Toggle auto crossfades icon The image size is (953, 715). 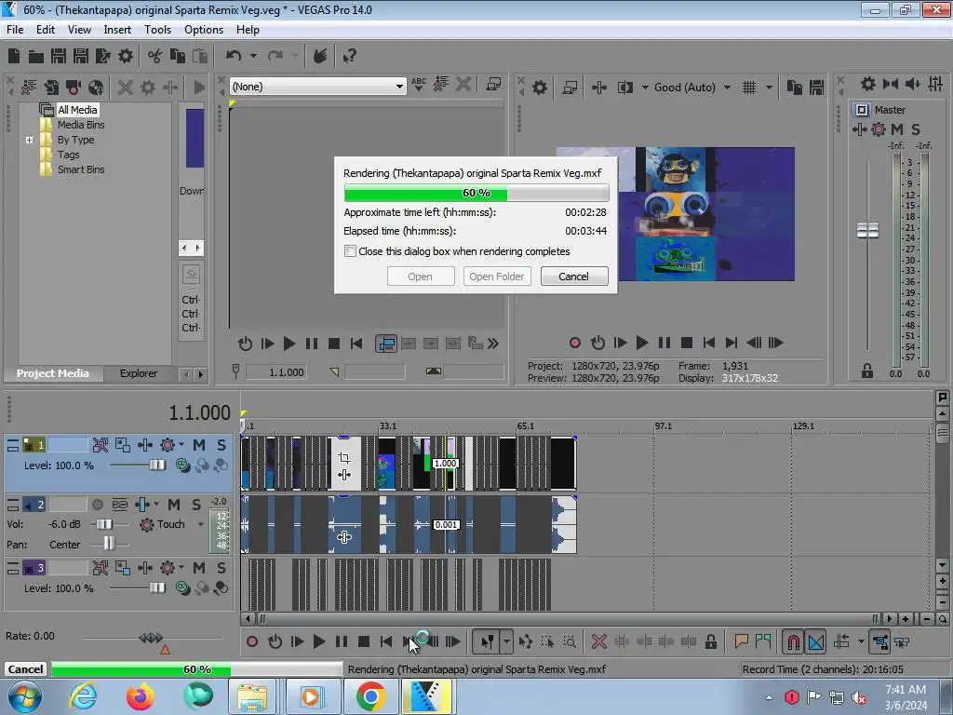pos(816,641)
